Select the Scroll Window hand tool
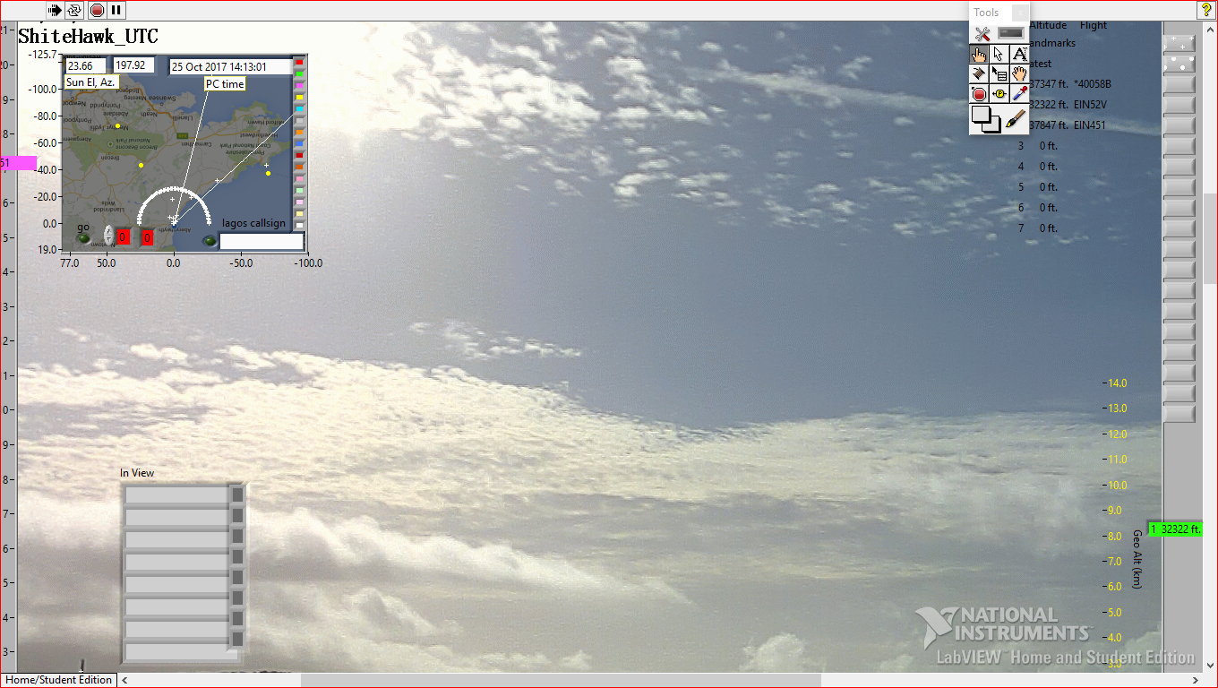Image resolution: width=1218 pixels, height=688 pixels. click(1019, 73)
